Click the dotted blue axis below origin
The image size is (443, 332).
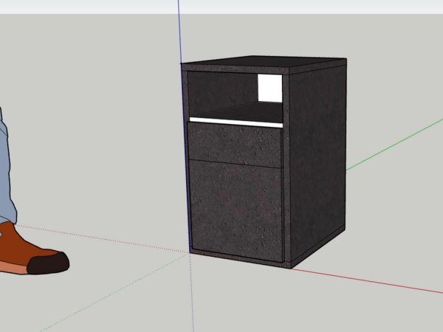192,295
